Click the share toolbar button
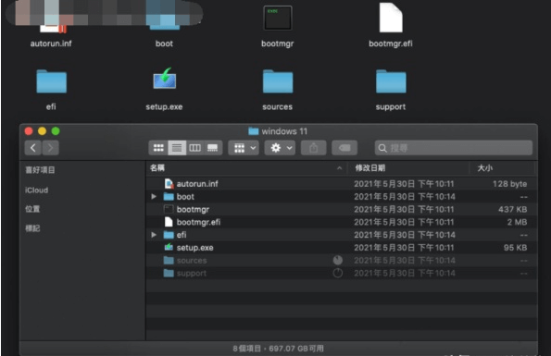The height and width of the screenshot is (356, 551). coord(313,148)
